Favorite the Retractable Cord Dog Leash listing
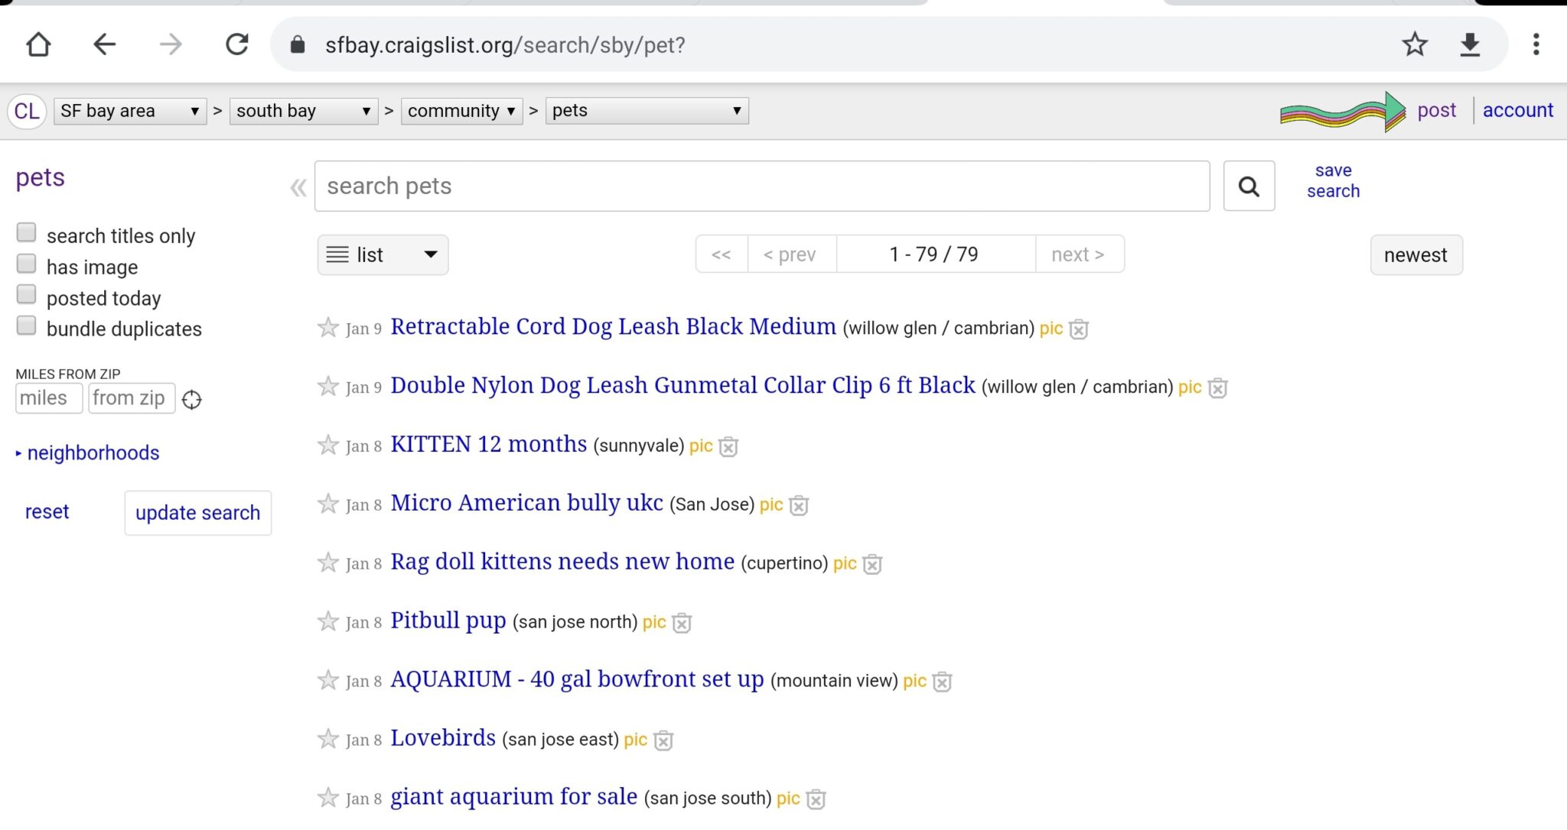Image resolution: width=1567 pixels, height=830 pixels. [328, 328]
